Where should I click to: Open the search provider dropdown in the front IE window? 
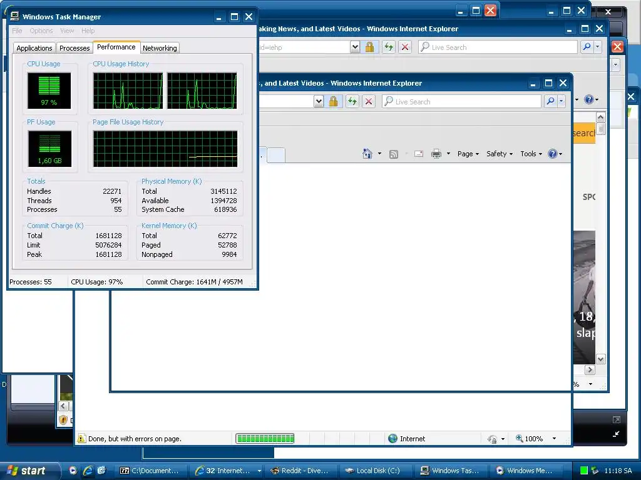coord(561,101)
